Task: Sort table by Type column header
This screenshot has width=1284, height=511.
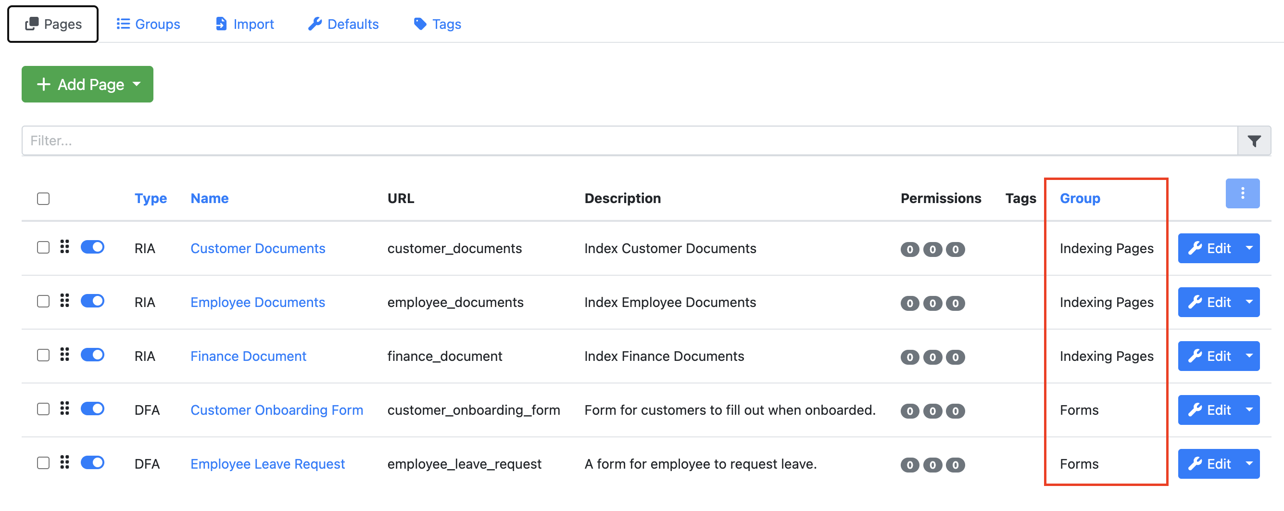Action: click(151, 198)
